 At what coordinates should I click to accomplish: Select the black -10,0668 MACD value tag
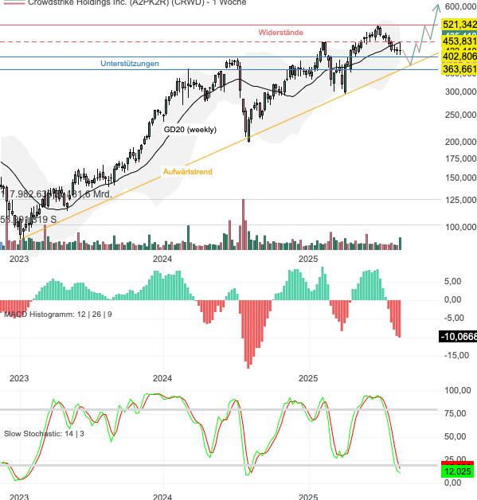(x=458, y=337)
